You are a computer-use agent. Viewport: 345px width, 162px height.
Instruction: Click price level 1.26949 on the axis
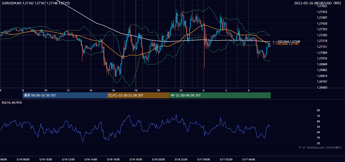click(x=322, y=64)
